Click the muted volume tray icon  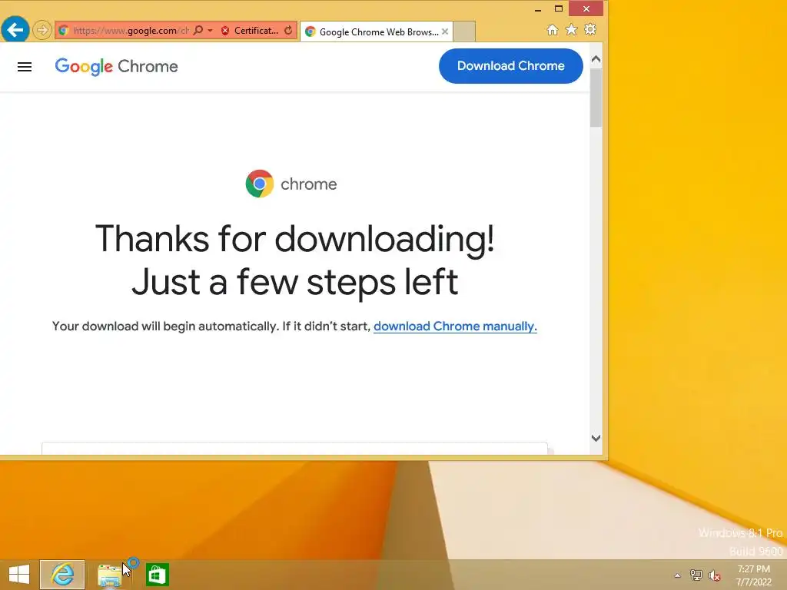point(714,575)
